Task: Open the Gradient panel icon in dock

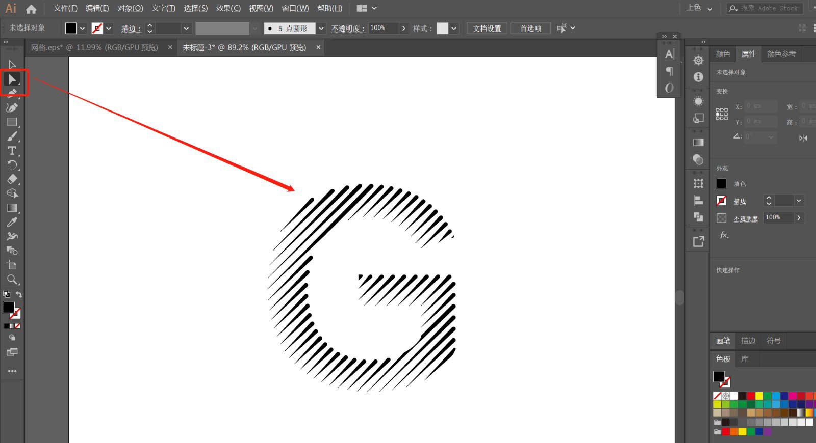Action: pyautogui.click(x=698, y=143)
